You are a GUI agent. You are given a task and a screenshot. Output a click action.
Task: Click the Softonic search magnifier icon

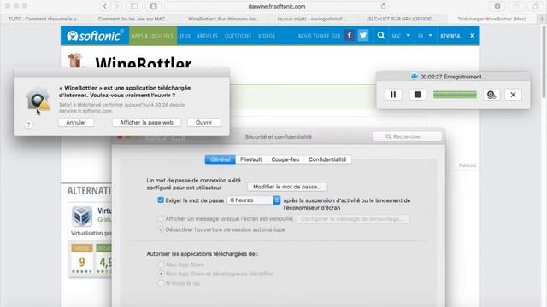pos(381,36)
